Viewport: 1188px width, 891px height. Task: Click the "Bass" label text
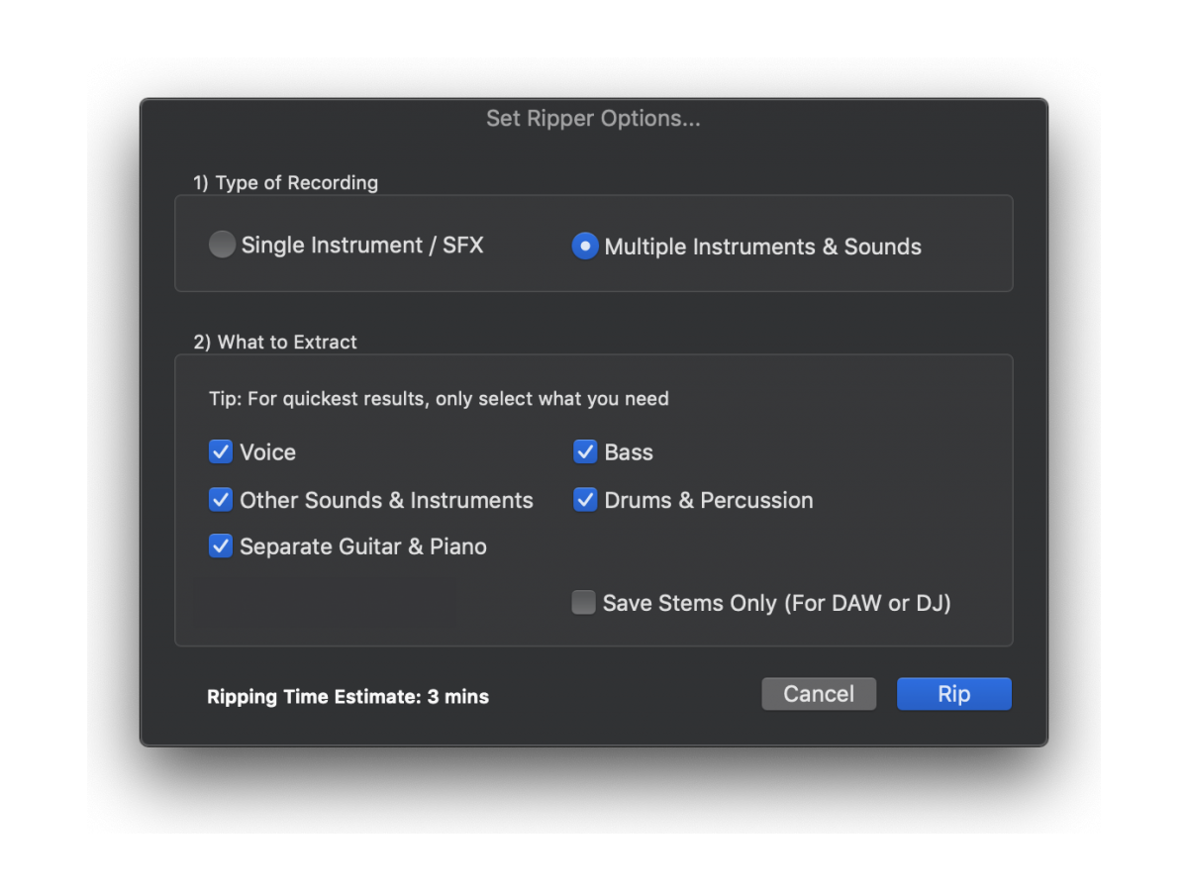[x=629, y=452]
